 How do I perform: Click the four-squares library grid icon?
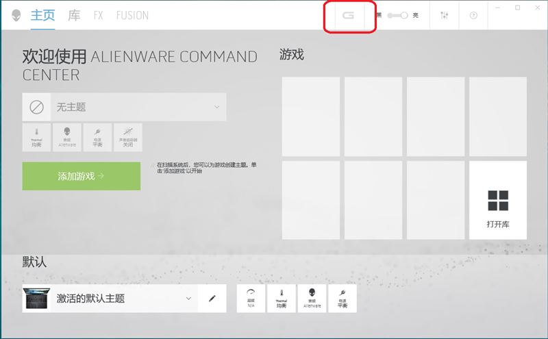tap(498, 200)
